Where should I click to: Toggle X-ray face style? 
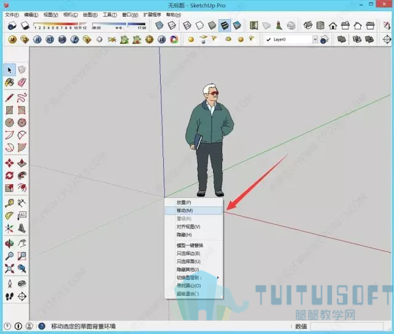159,25
